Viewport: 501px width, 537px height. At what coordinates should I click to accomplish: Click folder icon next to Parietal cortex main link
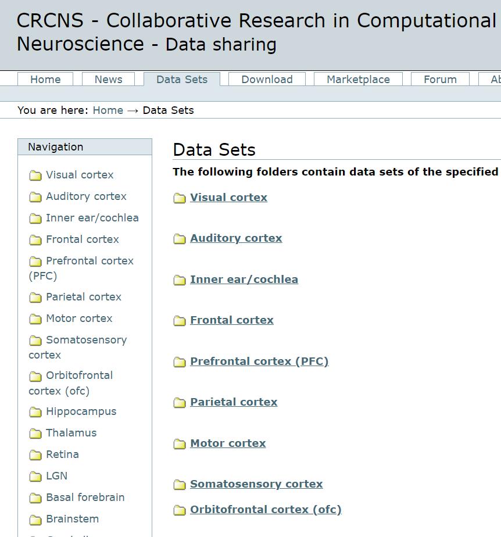pyautogui.click(x=180, y=403)
